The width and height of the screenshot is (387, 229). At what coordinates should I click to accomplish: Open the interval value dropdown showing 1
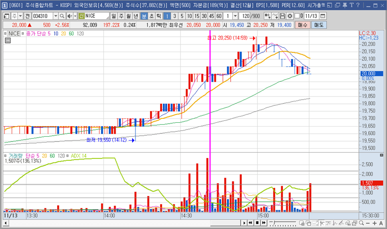click(x=236, y=16)
